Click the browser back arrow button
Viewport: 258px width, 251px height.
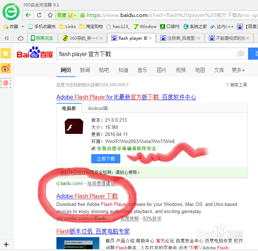[28, 15]
